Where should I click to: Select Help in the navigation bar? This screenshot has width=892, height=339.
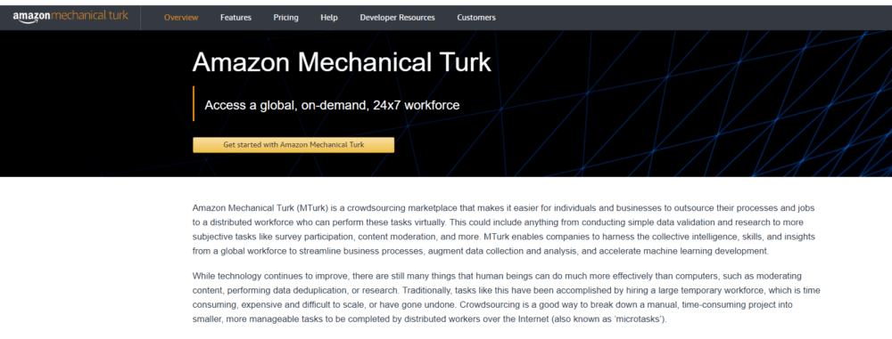tap(329, 18)
